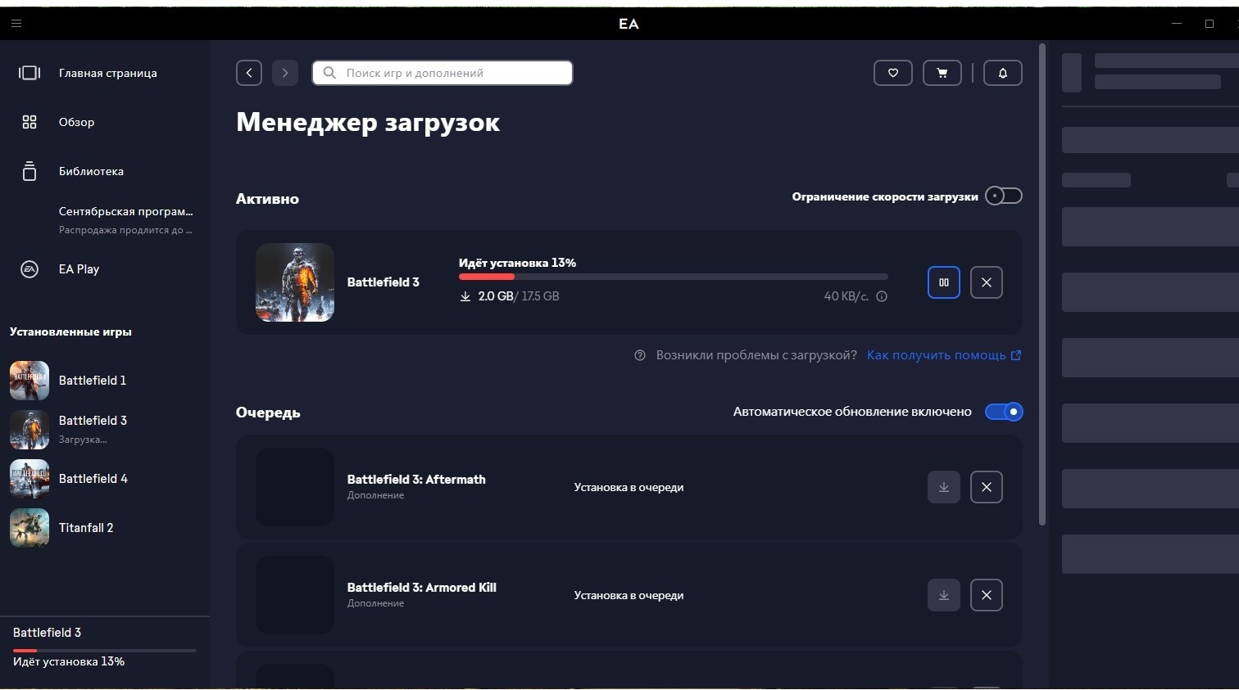Open the Сентябрьская программа promo item
Screen dimensions: 1239x690
tap(125, 219)
